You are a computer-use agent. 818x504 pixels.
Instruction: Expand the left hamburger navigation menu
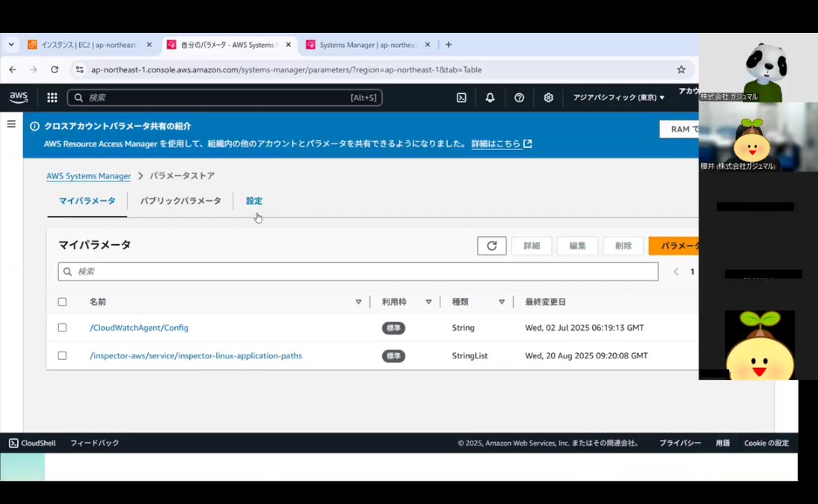(11, 124)
